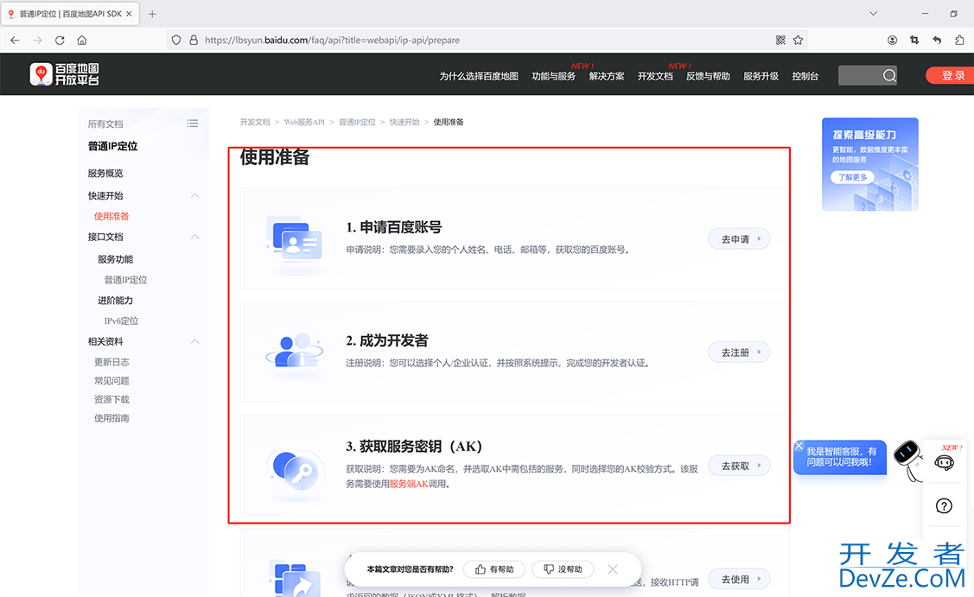Click the undo arrow toolbar icon
Viewport: 974px width, 597px height.
click(937, 41)
